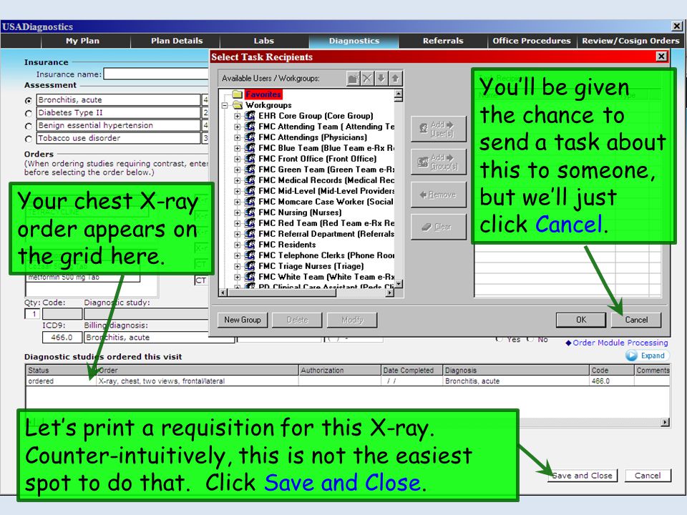Image resolution: width=687 pixels, height=515 pixels.
Task: Click the FMC Telephone Clerks group icon
Action: tap(250, 255)
